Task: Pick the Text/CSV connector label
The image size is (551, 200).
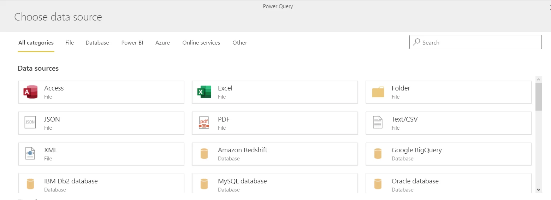Action: [405, 119]
